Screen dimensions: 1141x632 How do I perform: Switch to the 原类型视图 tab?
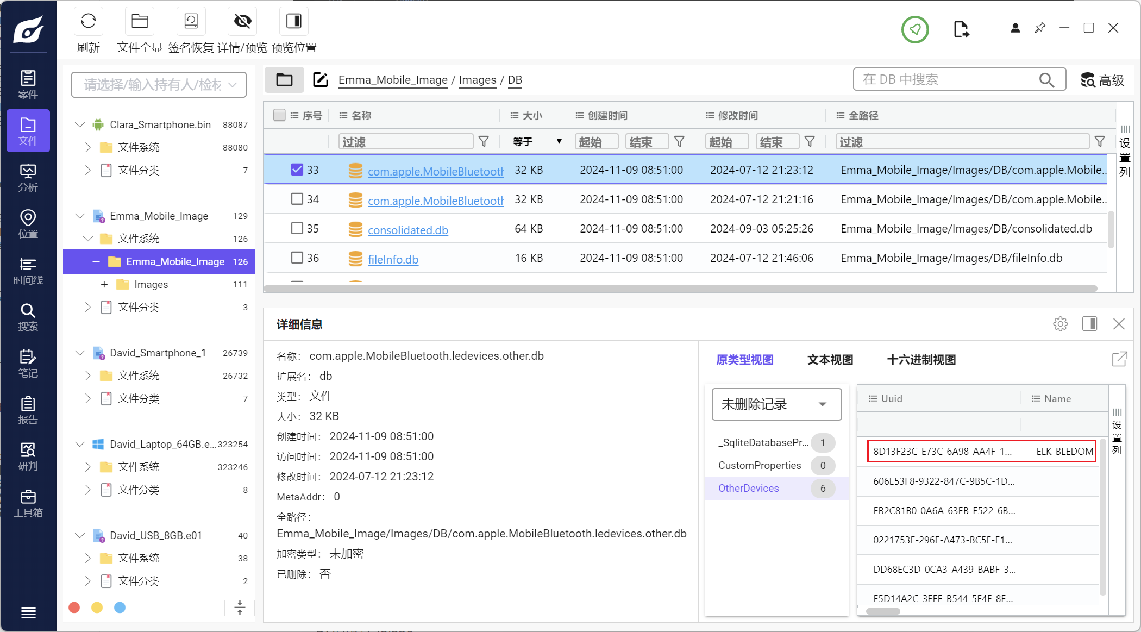744,360
